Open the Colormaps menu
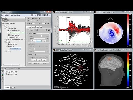 tap(14, 15)
